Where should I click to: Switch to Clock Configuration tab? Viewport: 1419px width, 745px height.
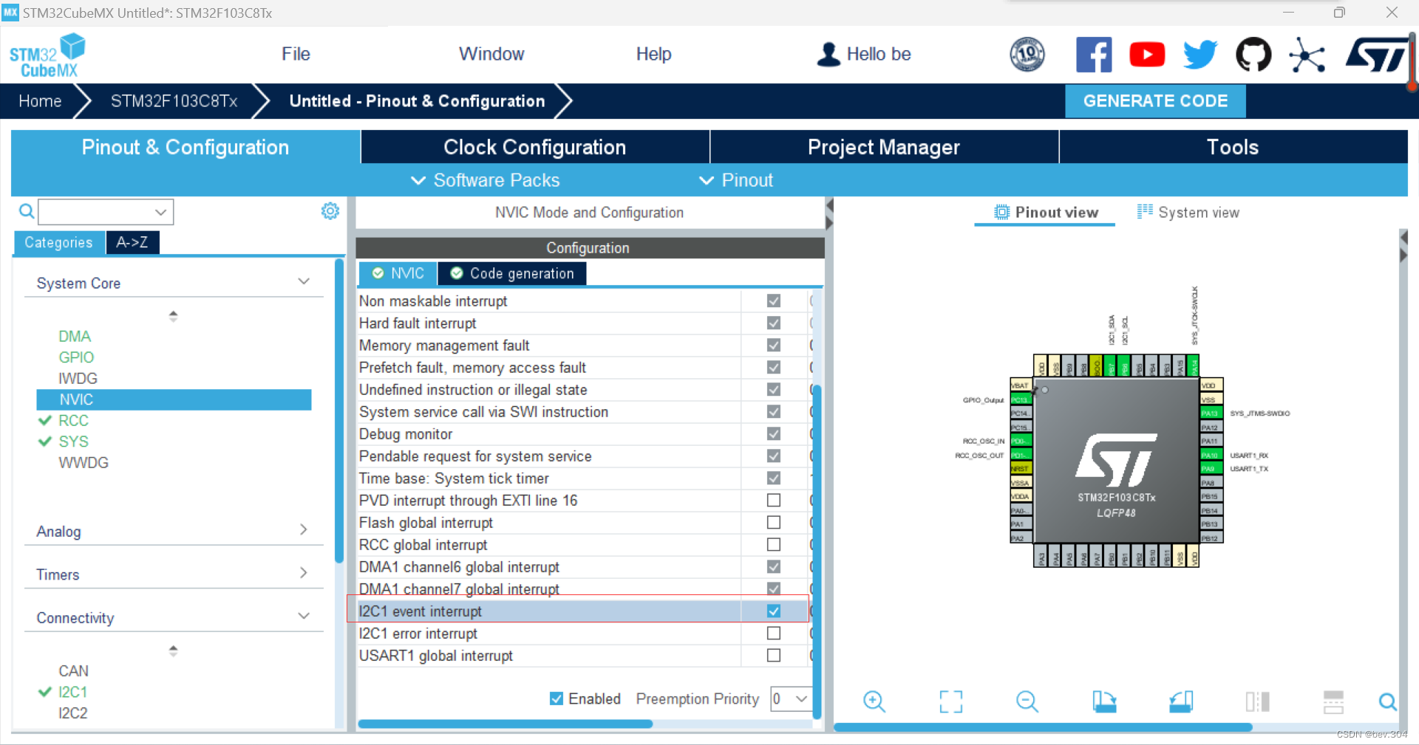pos(535,147)
